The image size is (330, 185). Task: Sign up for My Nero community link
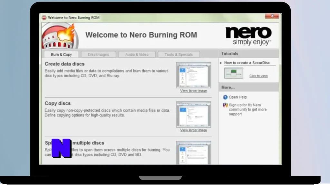(248, 110)
